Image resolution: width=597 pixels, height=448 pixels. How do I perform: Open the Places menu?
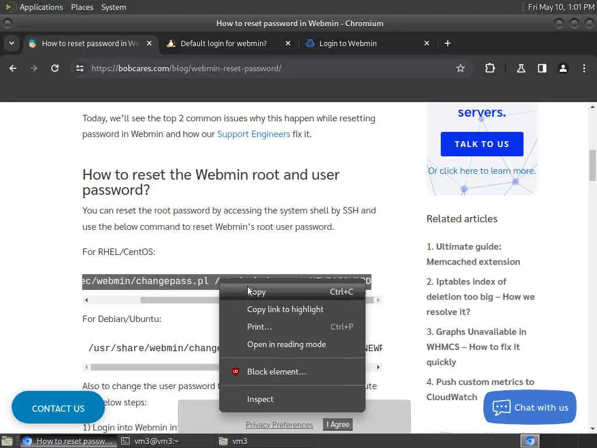[x=82, y=7]
